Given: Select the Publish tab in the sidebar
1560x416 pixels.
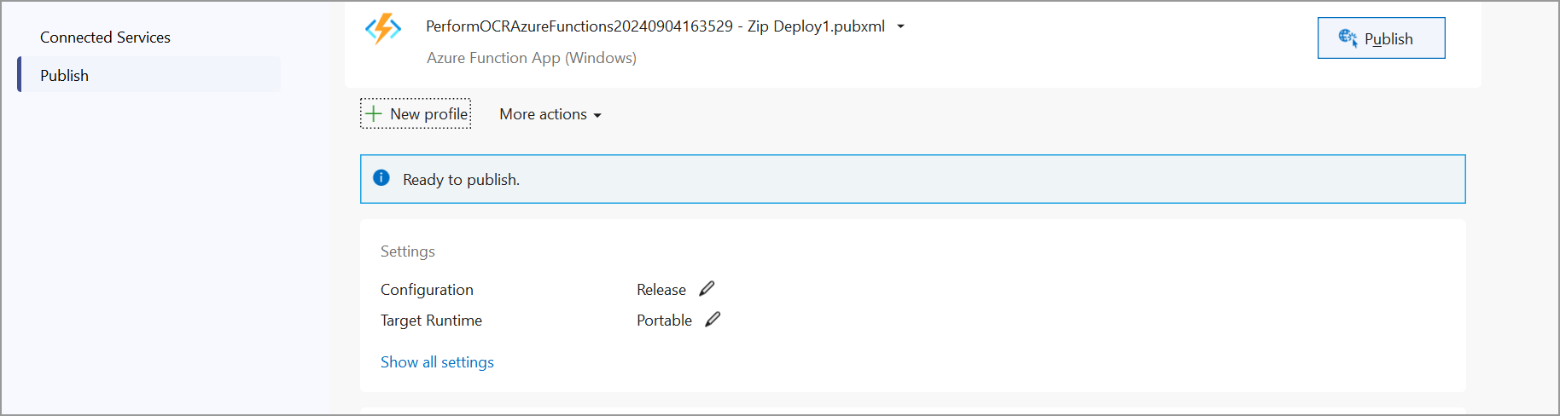Looking at the screenshot, I should click(x=65, y=75).
